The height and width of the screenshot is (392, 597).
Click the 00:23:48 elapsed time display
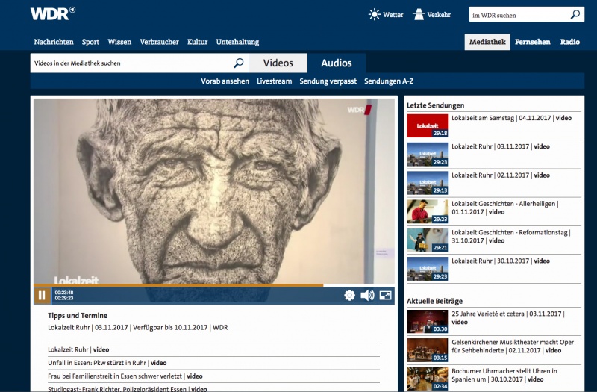64,293
